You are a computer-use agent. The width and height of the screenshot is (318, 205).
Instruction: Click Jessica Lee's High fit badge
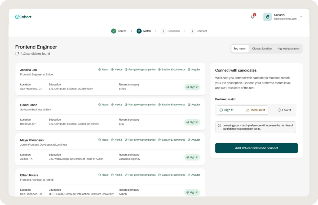[x=192, y=87]
